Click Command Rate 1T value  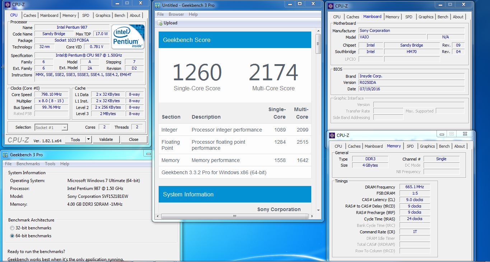pyautogui.click(x=415, y=232)
